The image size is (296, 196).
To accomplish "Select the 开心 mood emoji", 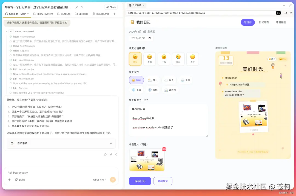I will (135, 59).
